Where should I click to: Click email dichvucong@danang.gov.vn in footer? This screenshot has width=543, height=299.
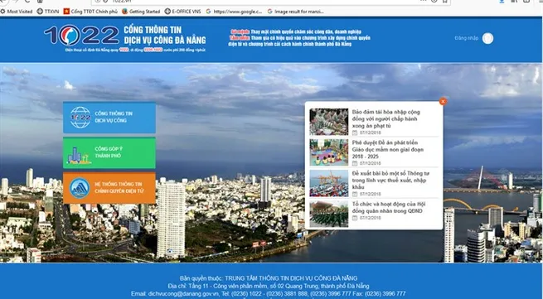pos(184,293)
